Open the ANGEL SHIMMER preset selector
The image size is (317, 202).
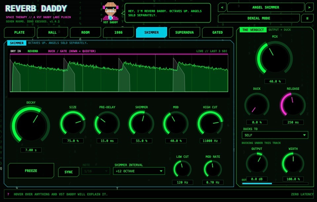coord(265,8)
